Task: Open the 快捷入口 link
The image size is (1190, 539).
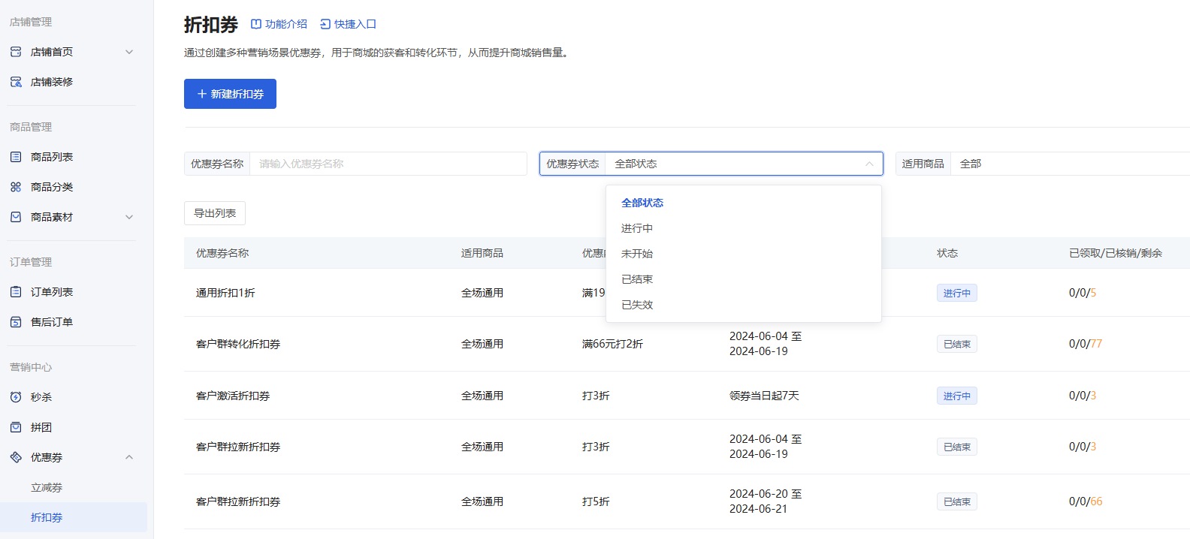Action: click(x=348, y=24)
